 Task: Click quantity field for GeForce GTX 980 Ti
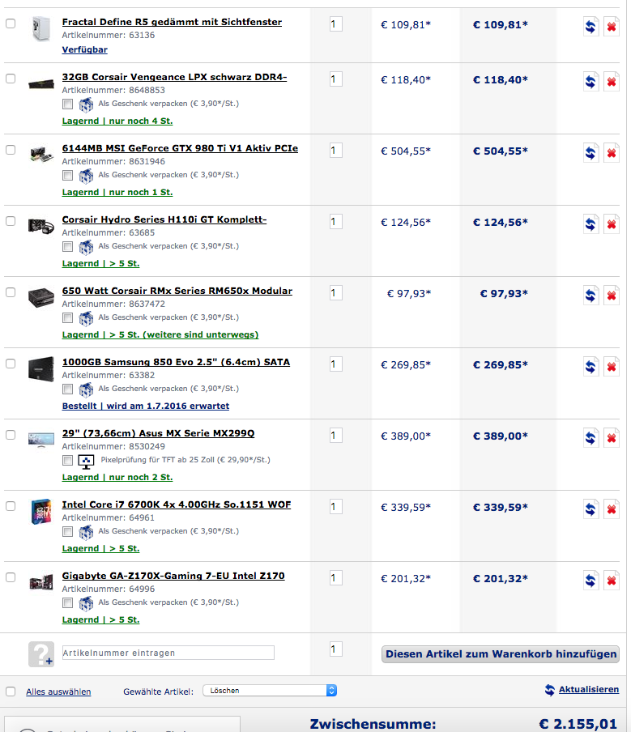click(x=335, y=151)
